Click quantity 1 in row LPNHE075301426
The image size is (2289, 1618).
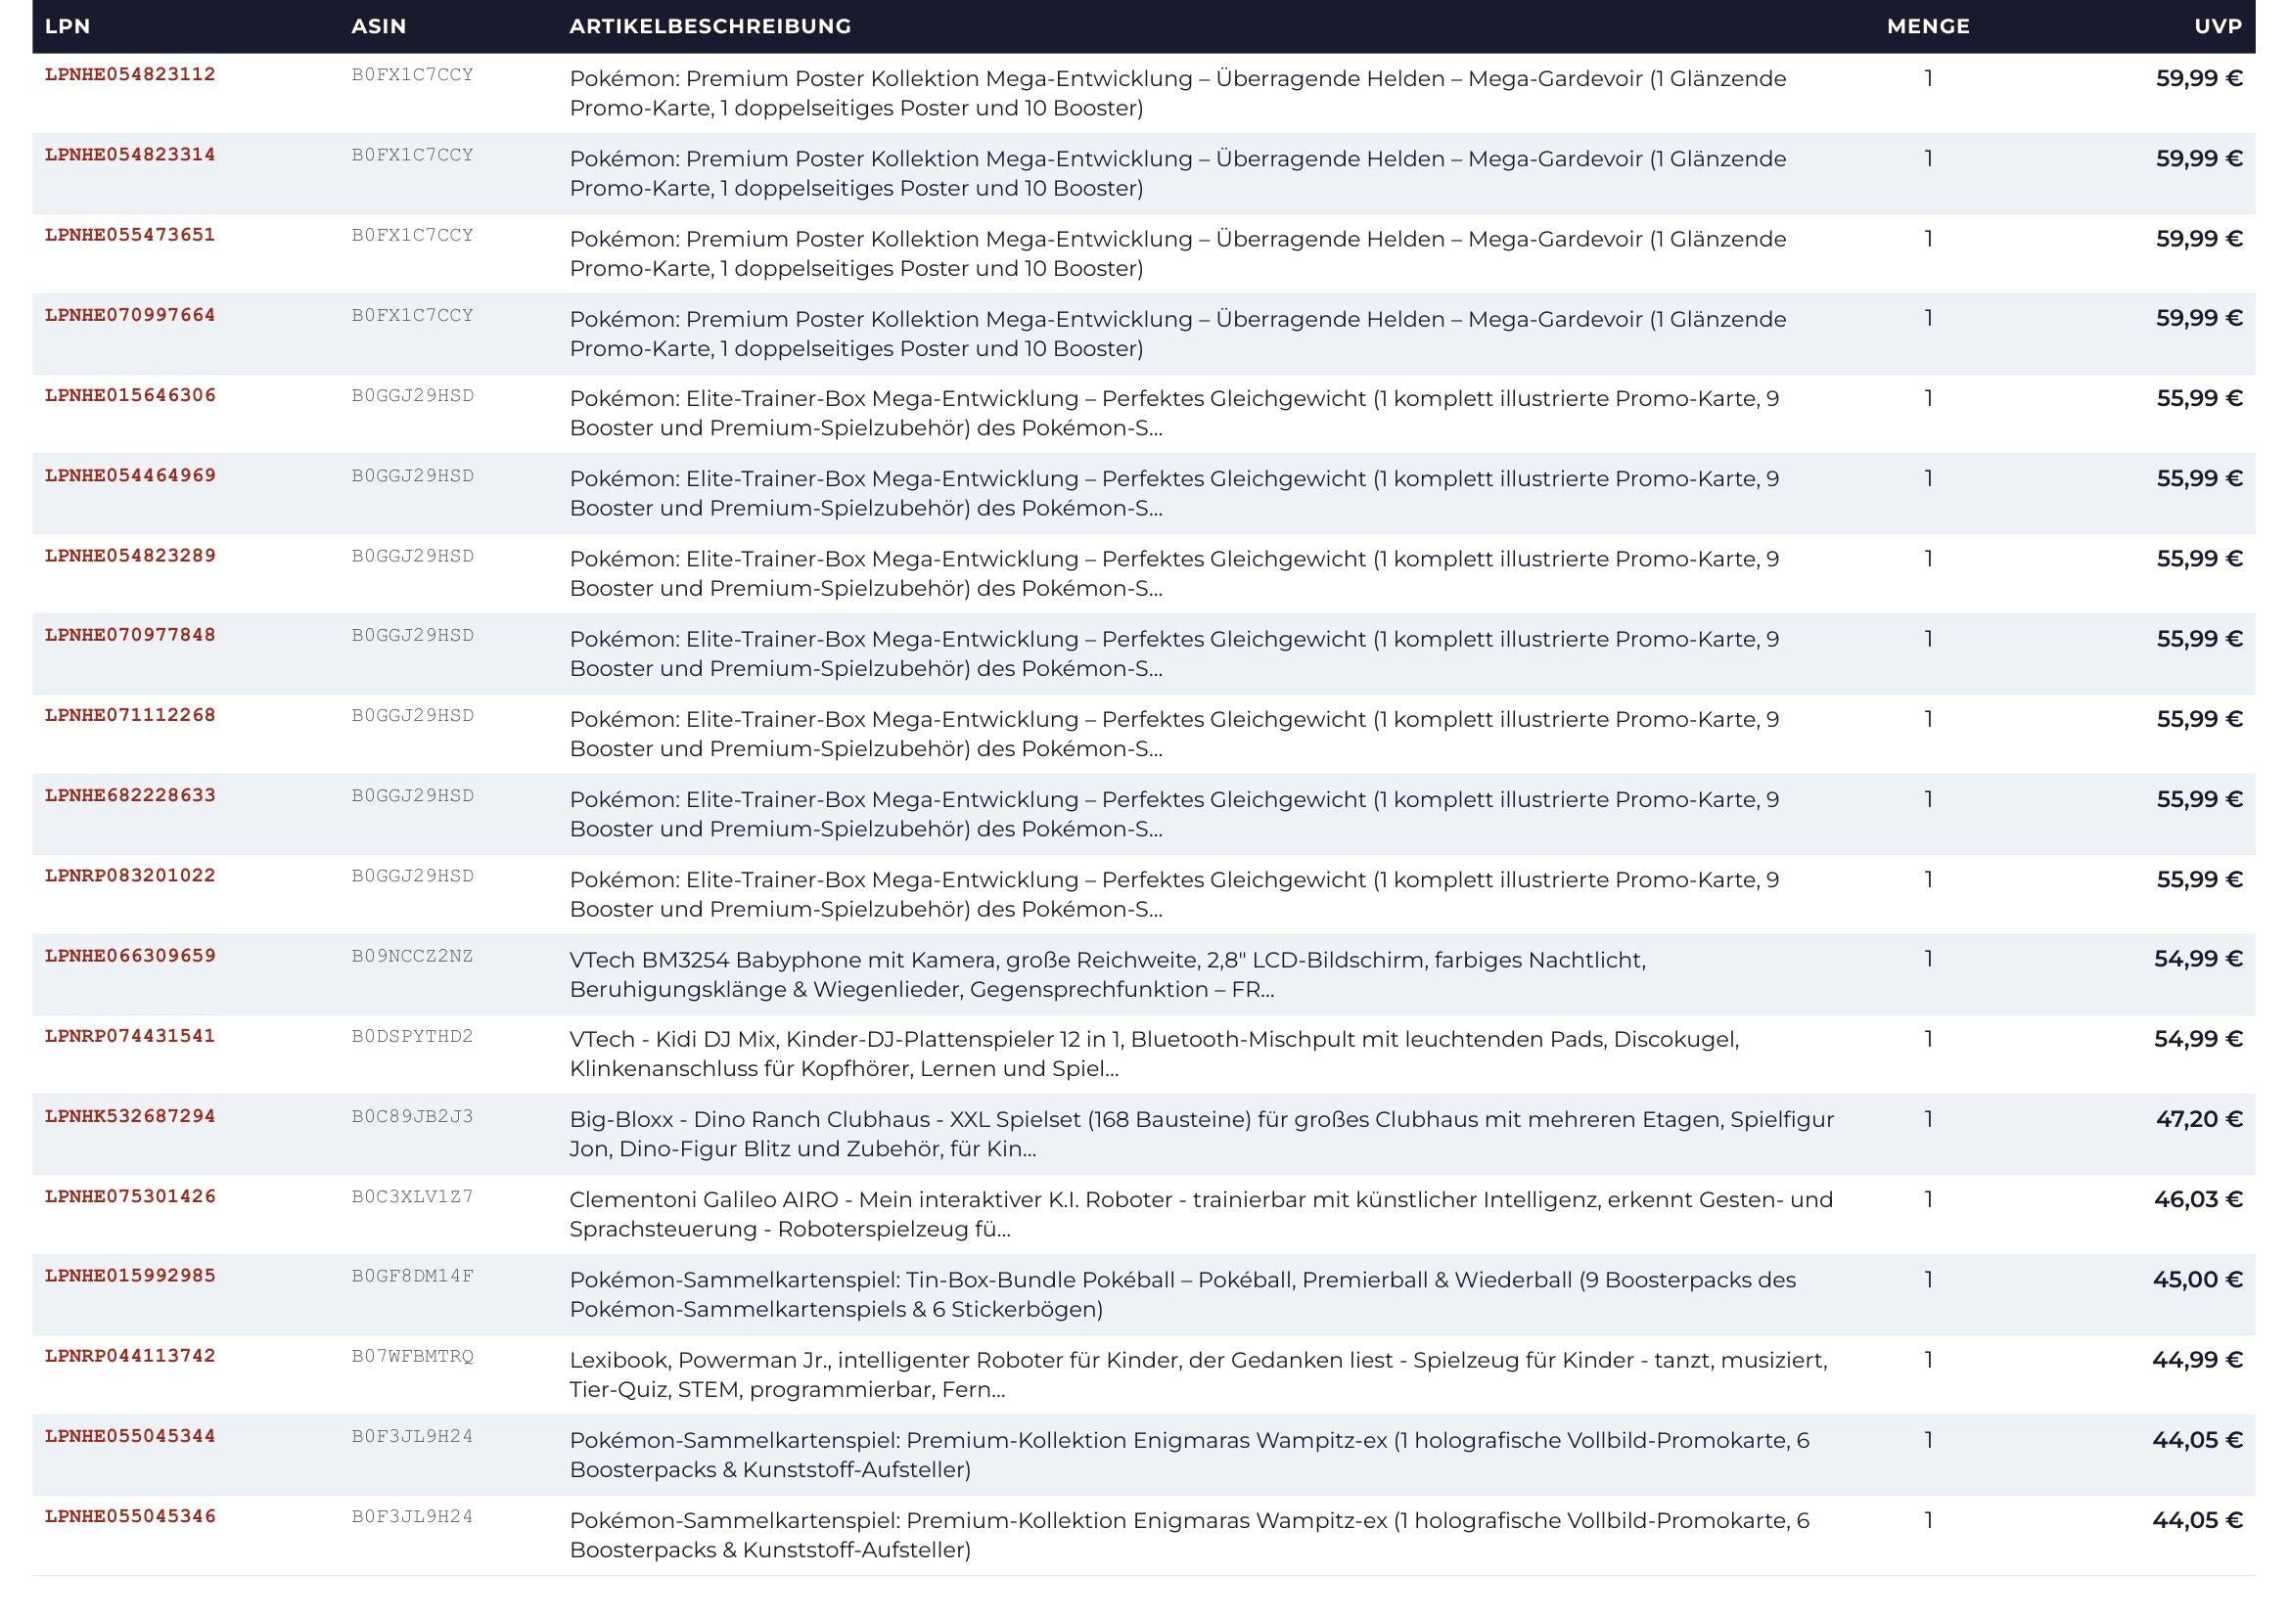pyautogui.click(x=1928, y=1198)
